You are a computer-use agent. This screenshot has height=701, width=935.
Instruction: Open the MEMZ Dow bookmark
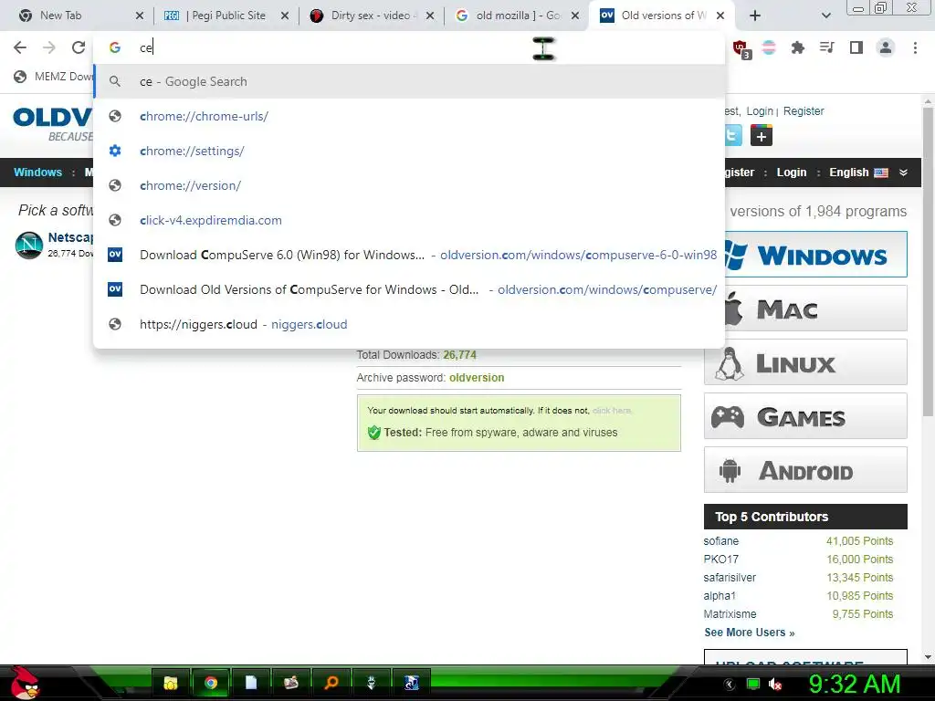click(53, 77)
